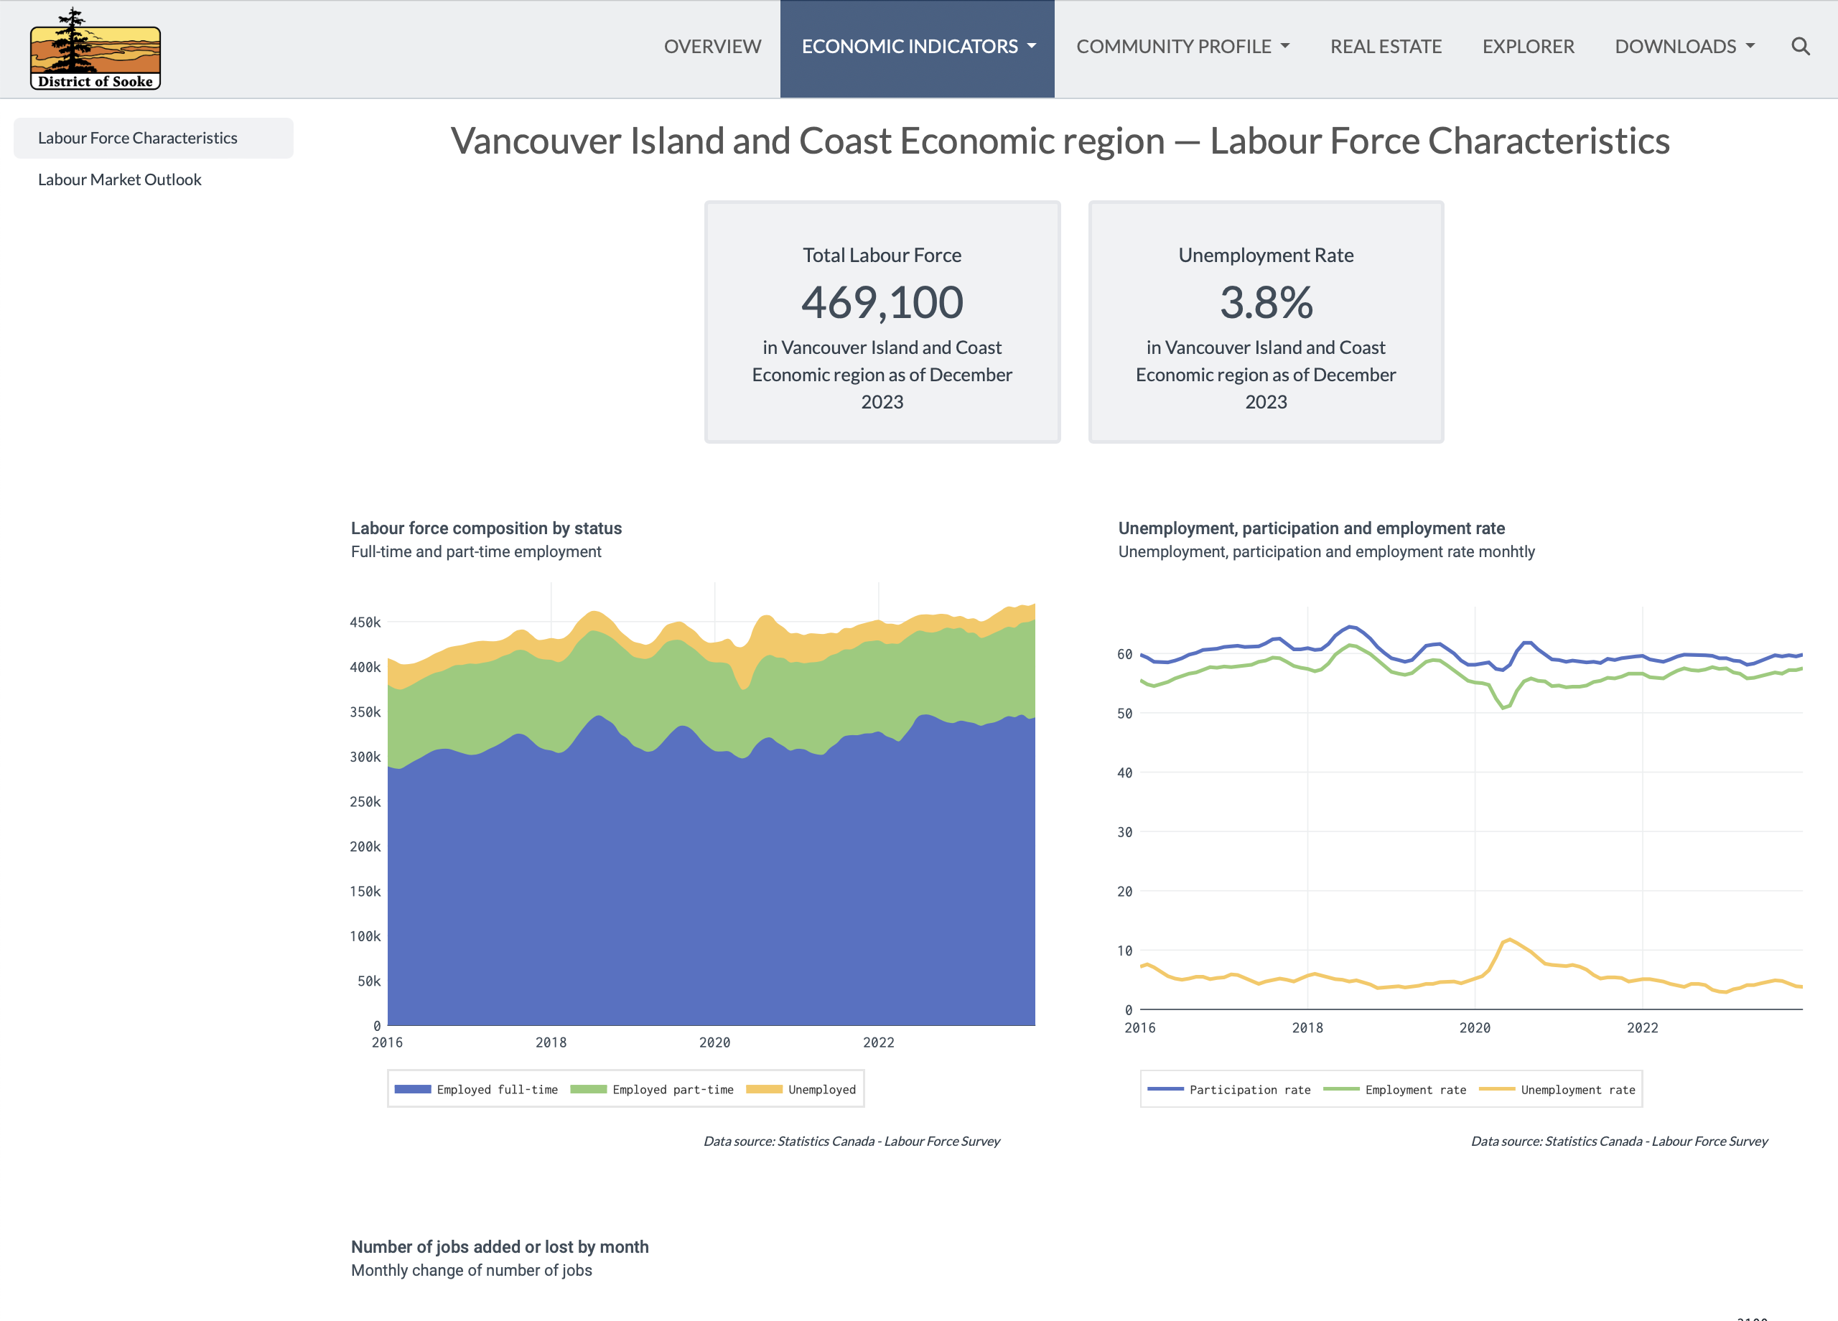Hide the Unemployed series via legend

[801, 1089]
